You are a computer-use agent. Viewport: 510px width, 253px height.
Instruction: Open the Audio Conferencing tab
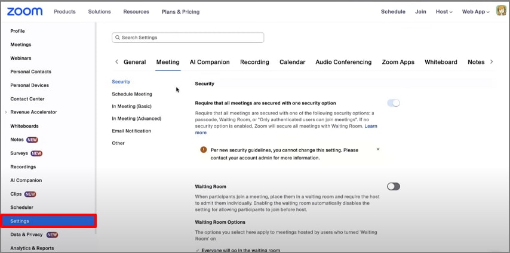343,62
